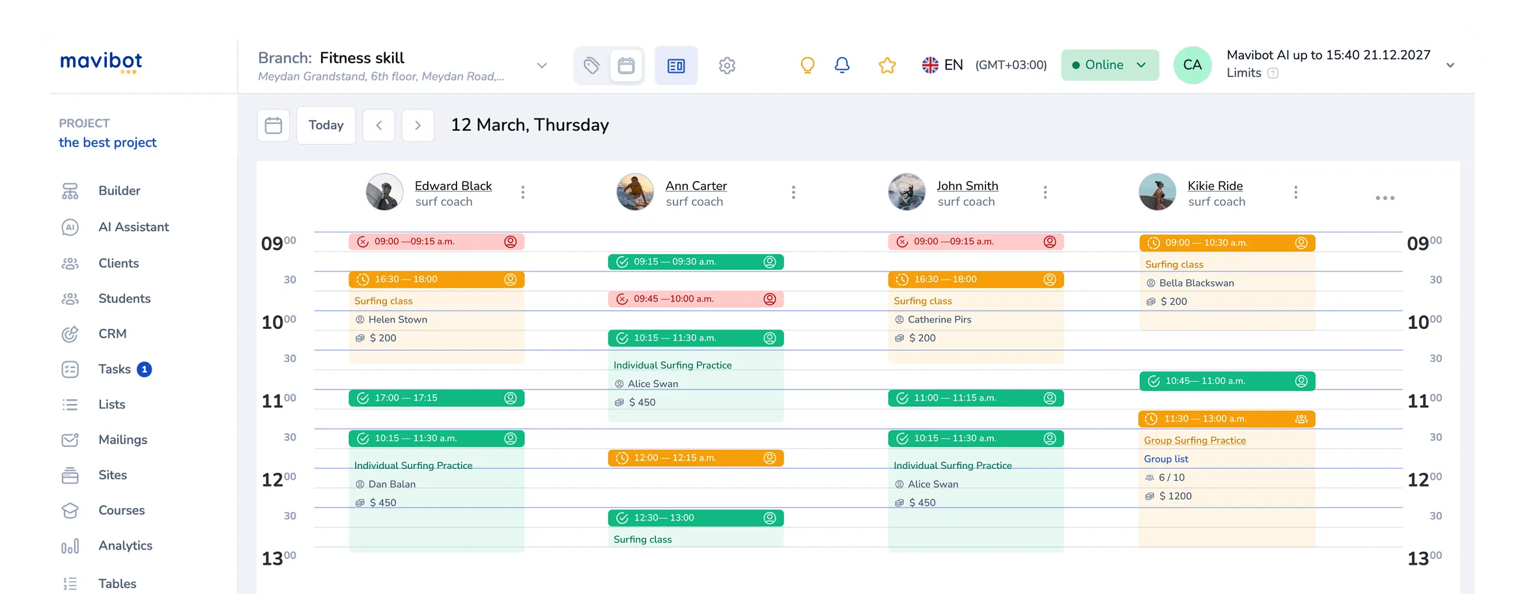Open Kikie Ride's 10:45—11:00 booking

pyautogui.click(x=1227, y=381)
